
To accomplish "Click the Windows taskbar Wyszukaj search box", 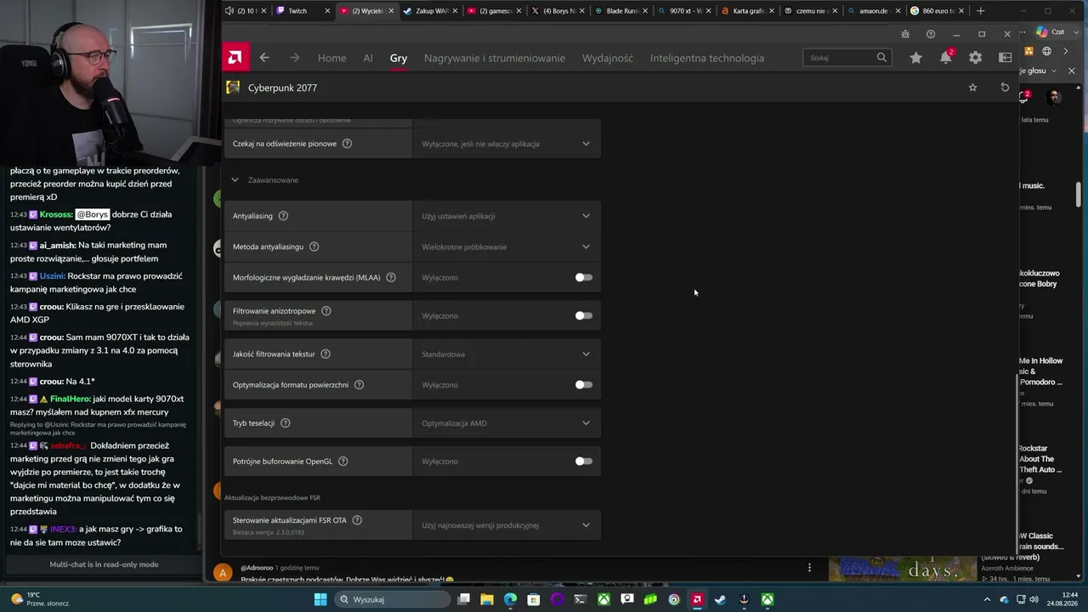I will (x=393, y=599).
